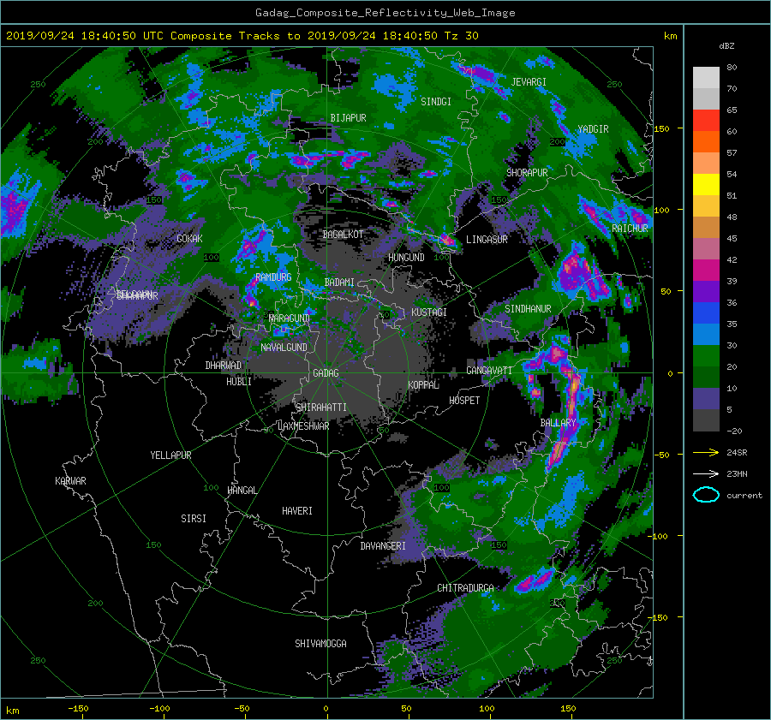The width and height of the screenshot is (771, 720).
Task: Click the KARWAR city label
Action: pyautogui.click(x=70, y=480)
